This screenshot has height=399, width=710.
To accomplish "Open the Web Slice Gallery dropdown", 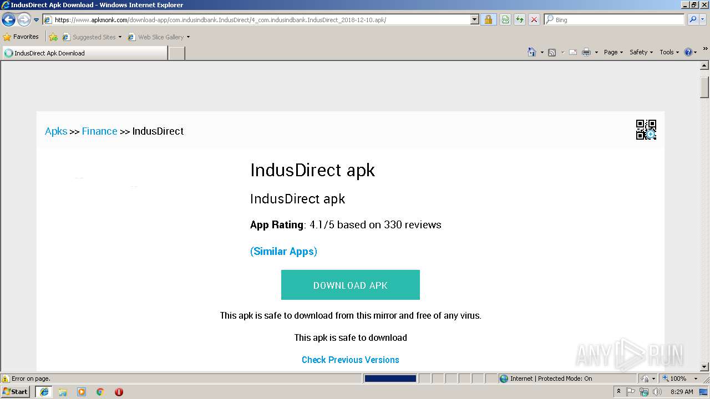I will click(x=159, y=37).
